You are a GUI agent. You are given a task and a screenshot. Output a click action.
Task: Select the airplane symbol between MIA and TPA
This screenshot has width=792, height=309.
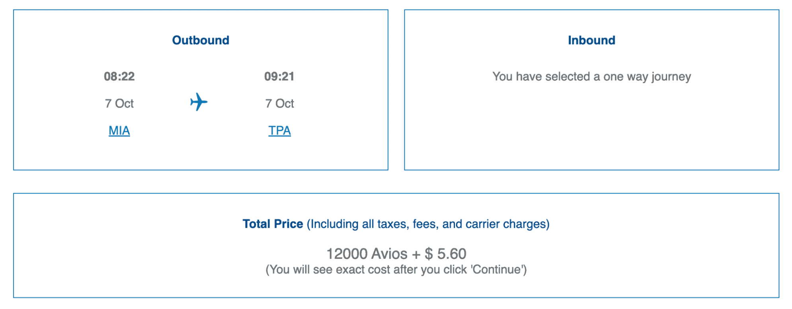199,102
